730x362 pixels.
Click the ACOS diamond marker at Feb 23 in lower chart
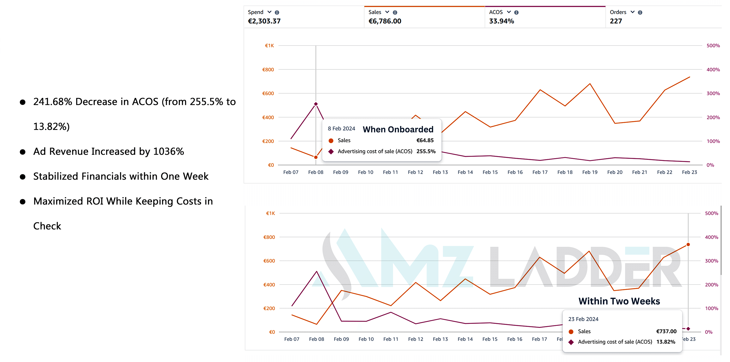click(688, 329)
